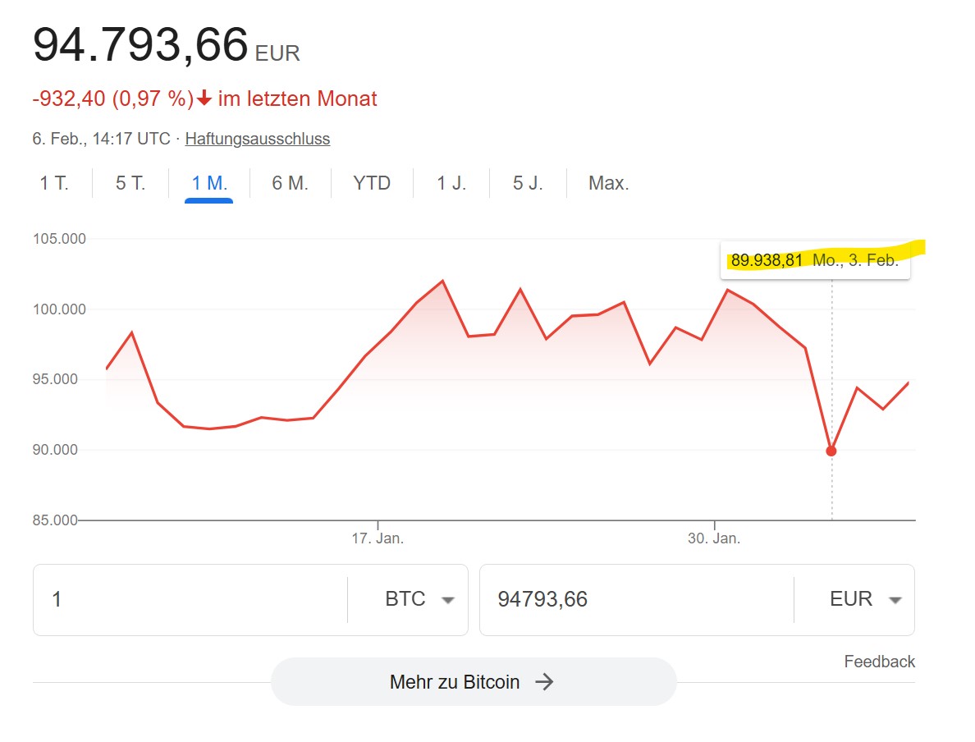Viewport: 975px width, 742px height.
Task: Open the Haftungsausschluss disclaimer link
Action: coord(258,139)
